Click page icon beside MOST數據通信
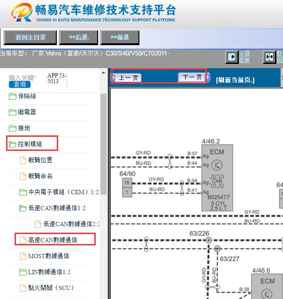Viewport: 283px width, 299px height. 23,256
